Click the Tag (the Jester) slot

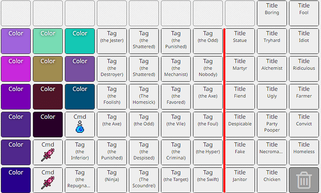(x=112, y=41)
